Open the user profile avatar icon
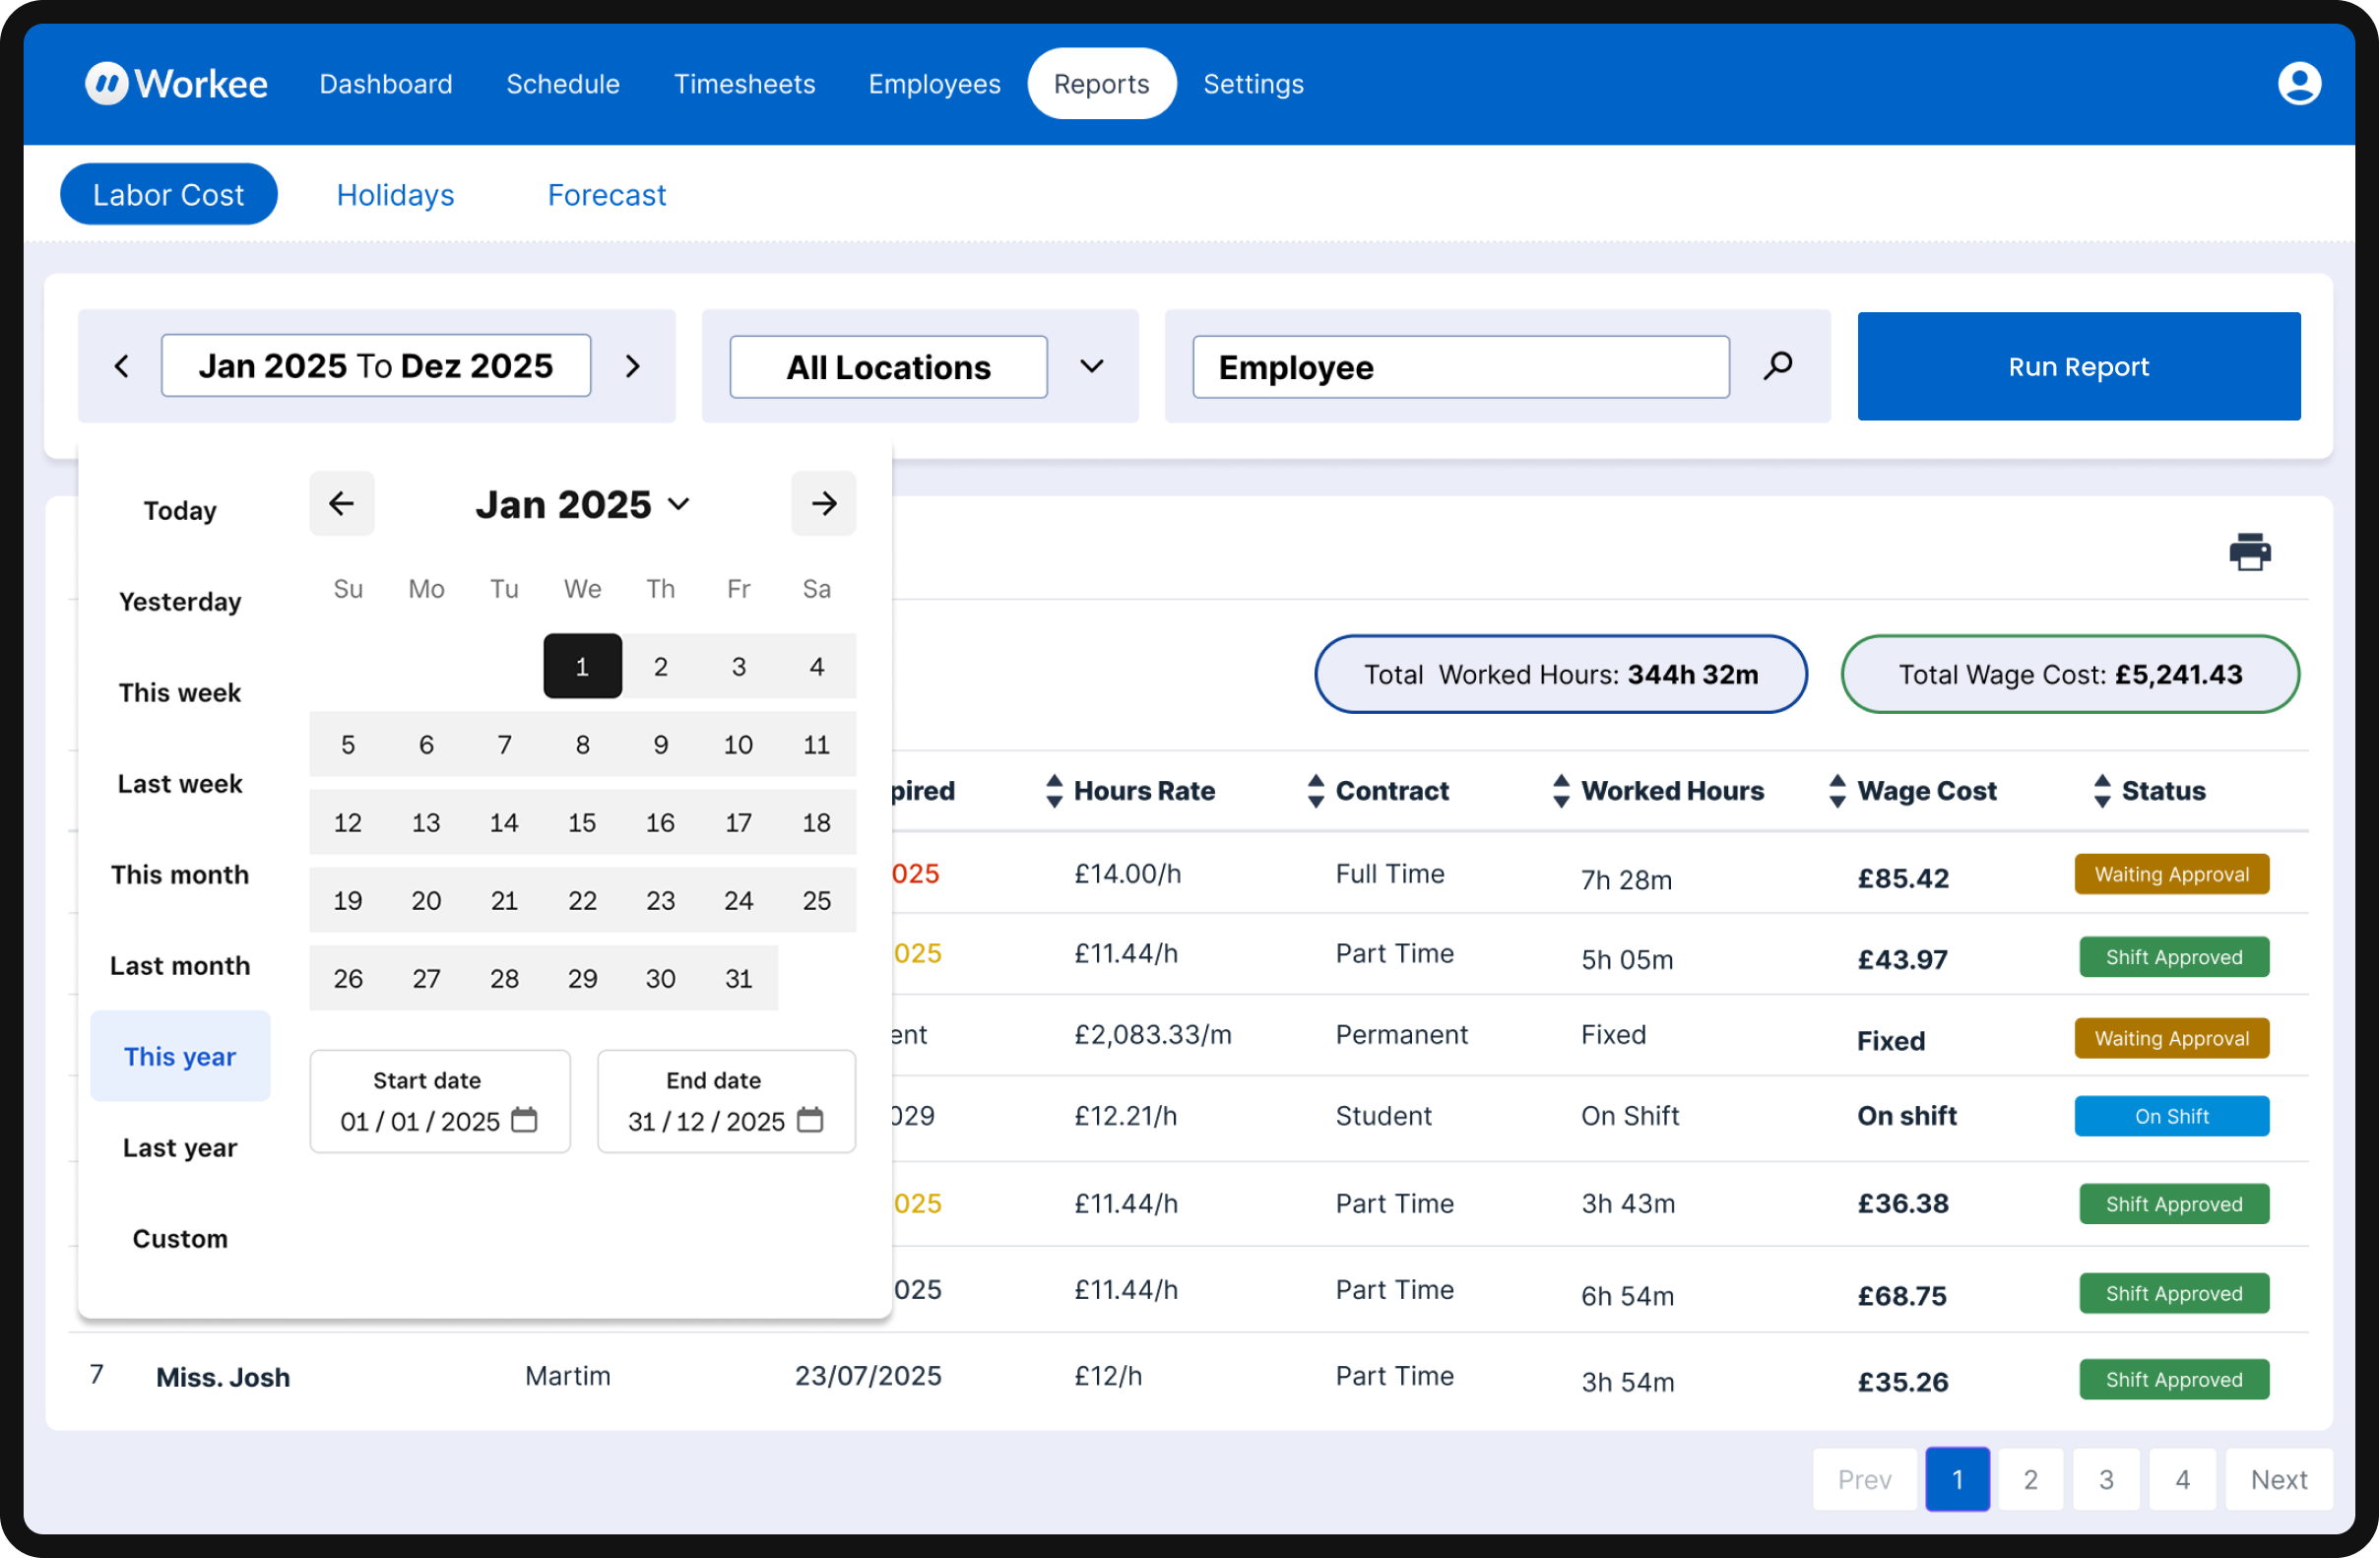2379x1558 pixels. [x=2298, y=83]
